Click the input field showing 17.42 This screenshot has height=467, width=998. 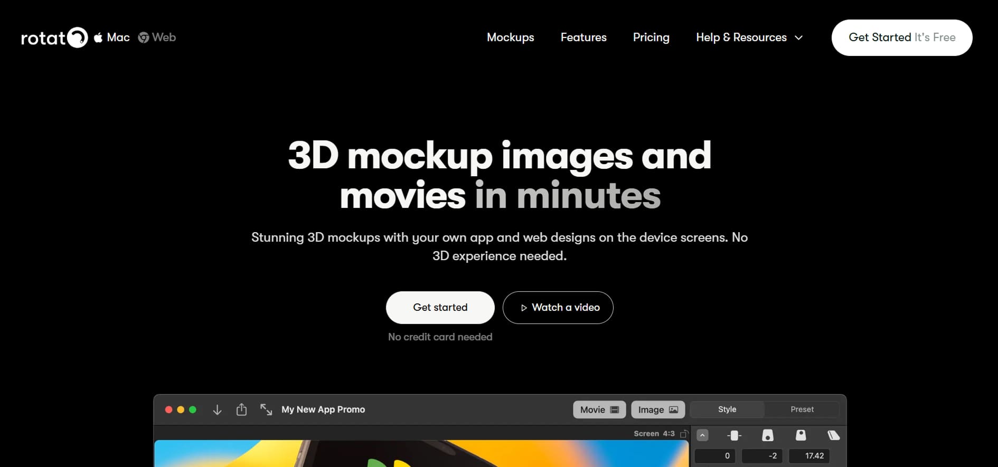click(x=809, y=456)
